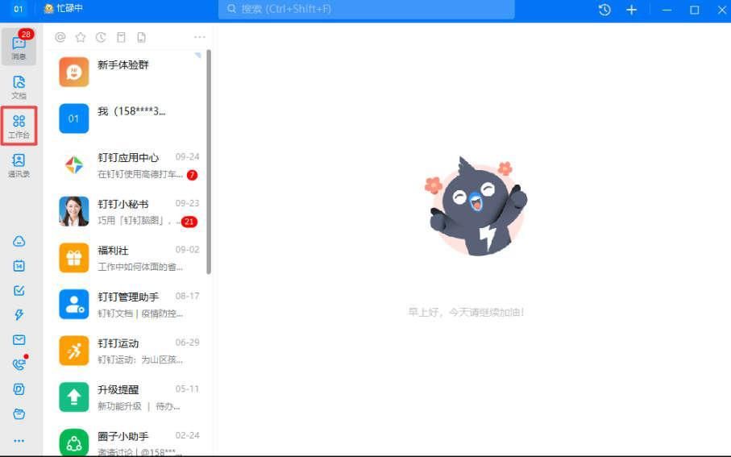
Task: Open more options ellipsis above chat list
Action: pyautogui.click(x=200, y=37)
